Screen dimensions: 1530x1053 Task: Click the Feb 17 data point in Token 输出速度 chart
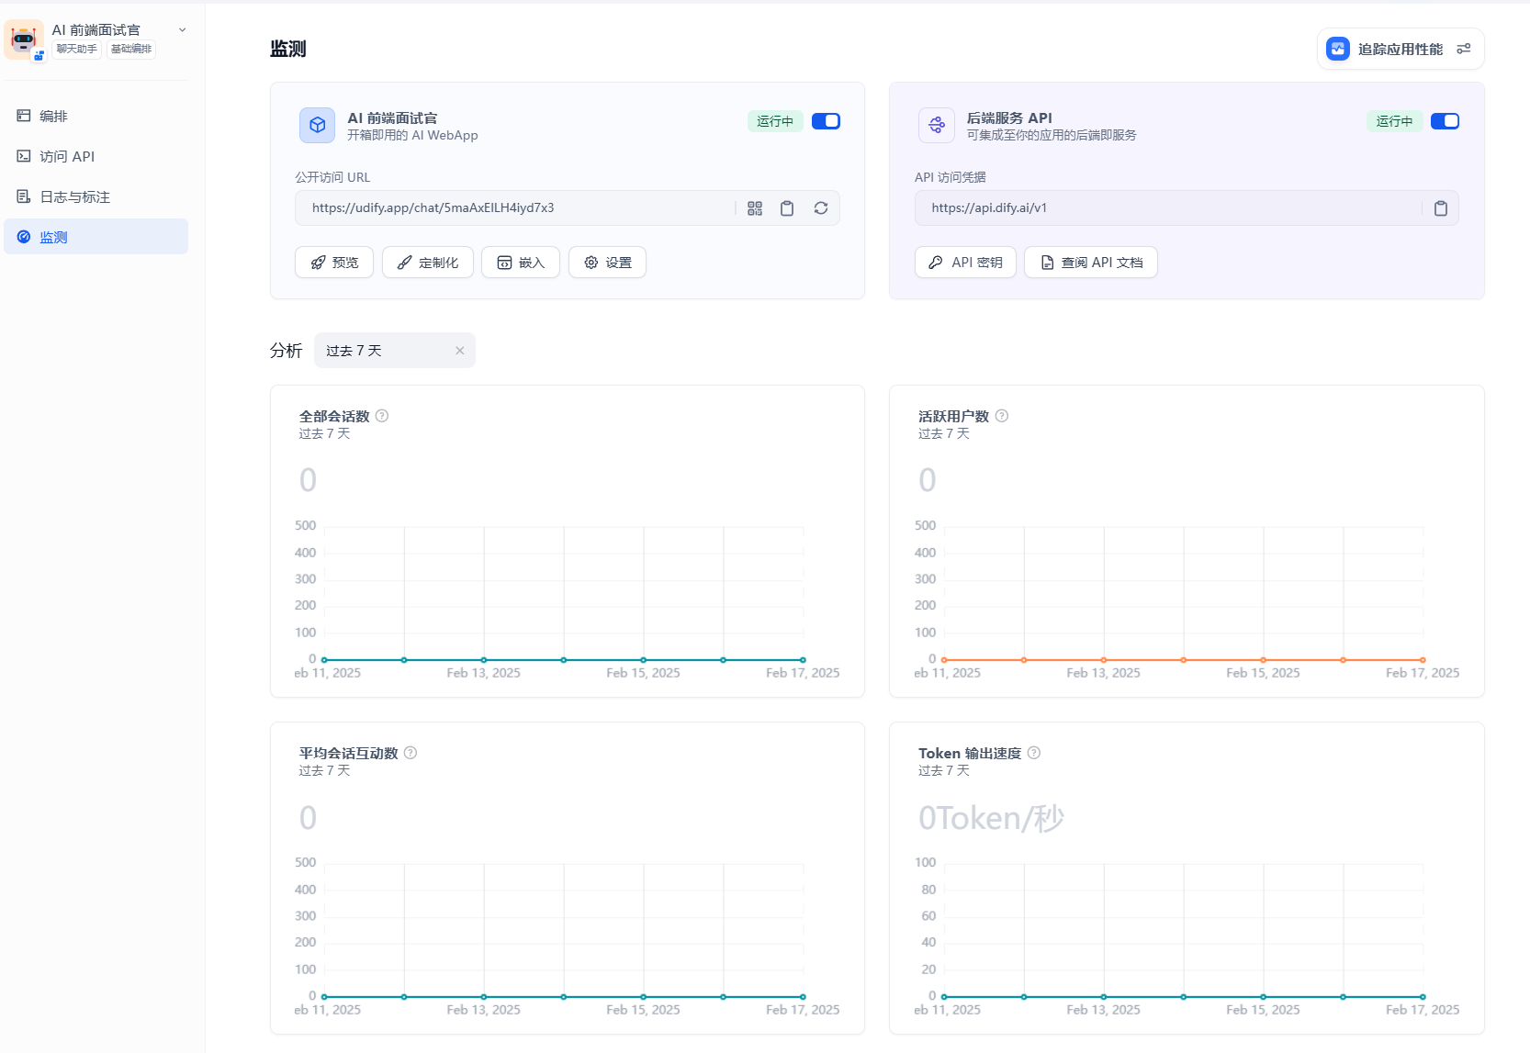[x=1423, y=997]
